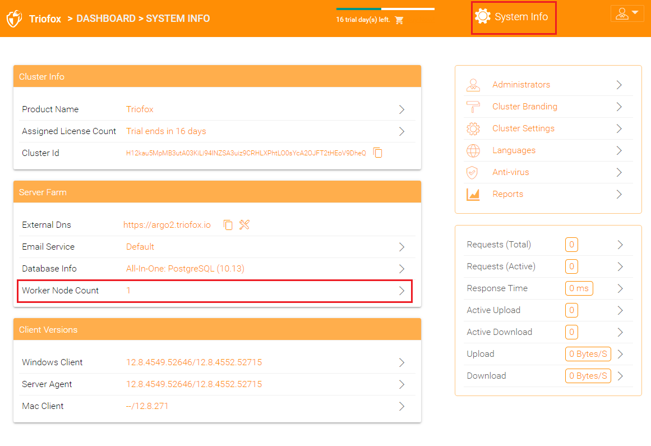Open the Languages menu entry
The image size is (651, 446).
click(548, 150)
